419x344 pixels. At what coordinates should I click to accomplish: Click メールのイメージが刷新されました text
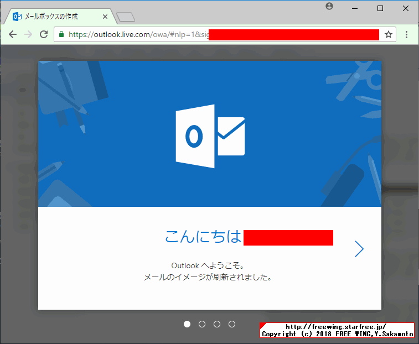208,277
